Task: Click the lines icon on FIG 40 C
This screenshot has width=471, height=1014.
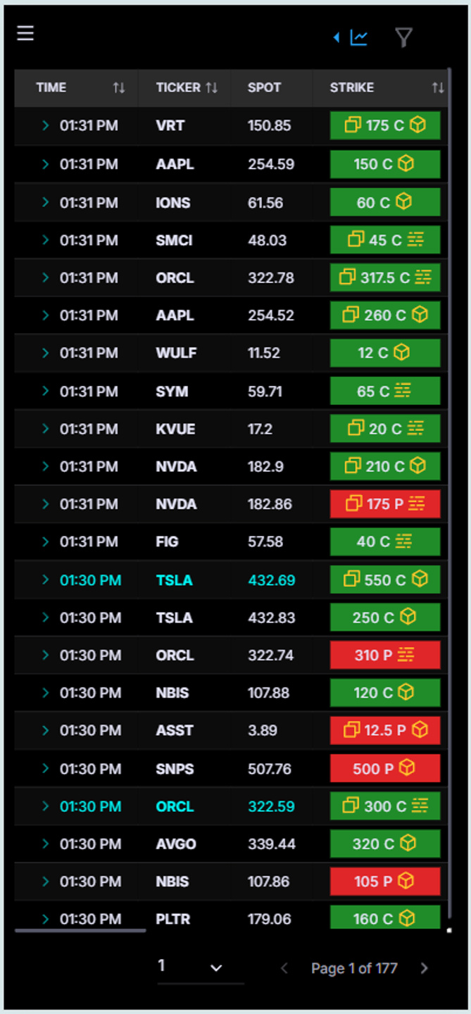Action: pos(403,542)
